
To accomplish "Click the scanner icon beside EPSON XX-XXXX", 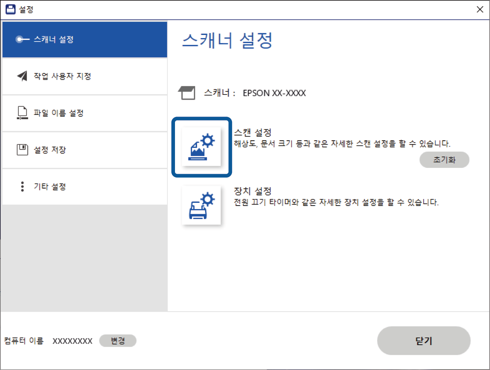I will 187,93.
